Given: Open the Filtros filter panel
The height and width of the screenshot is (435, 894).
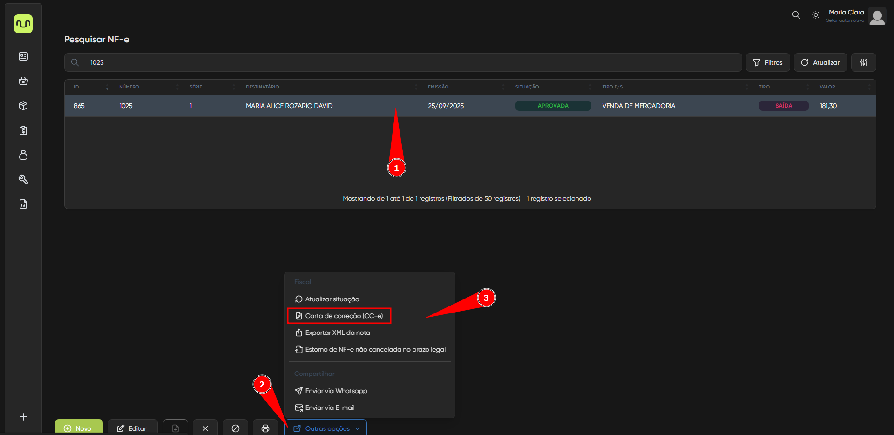Looking at the screenshot, I should coord(767,62).
